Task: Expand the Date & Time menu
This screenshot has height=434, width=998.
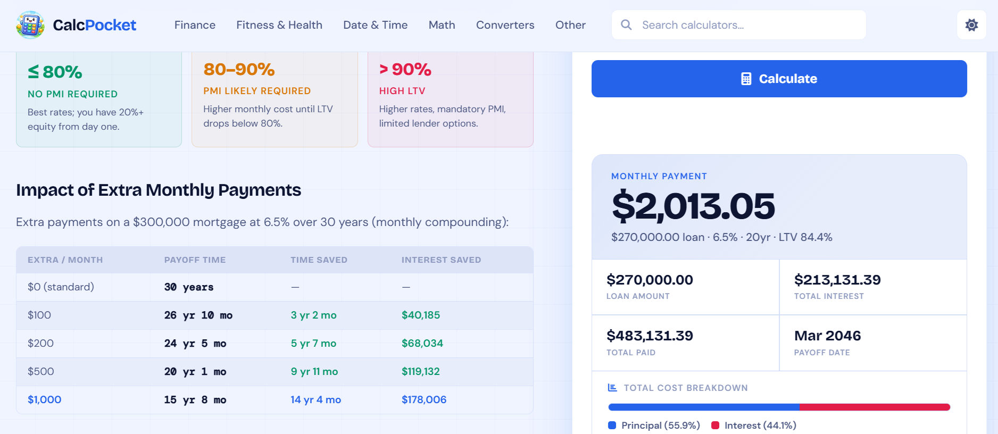Action: [x=376, y=25]
